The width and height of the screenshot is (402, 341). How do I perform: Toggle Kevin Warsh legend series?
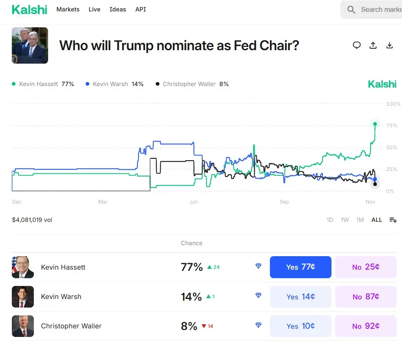[x=114, y=84]
